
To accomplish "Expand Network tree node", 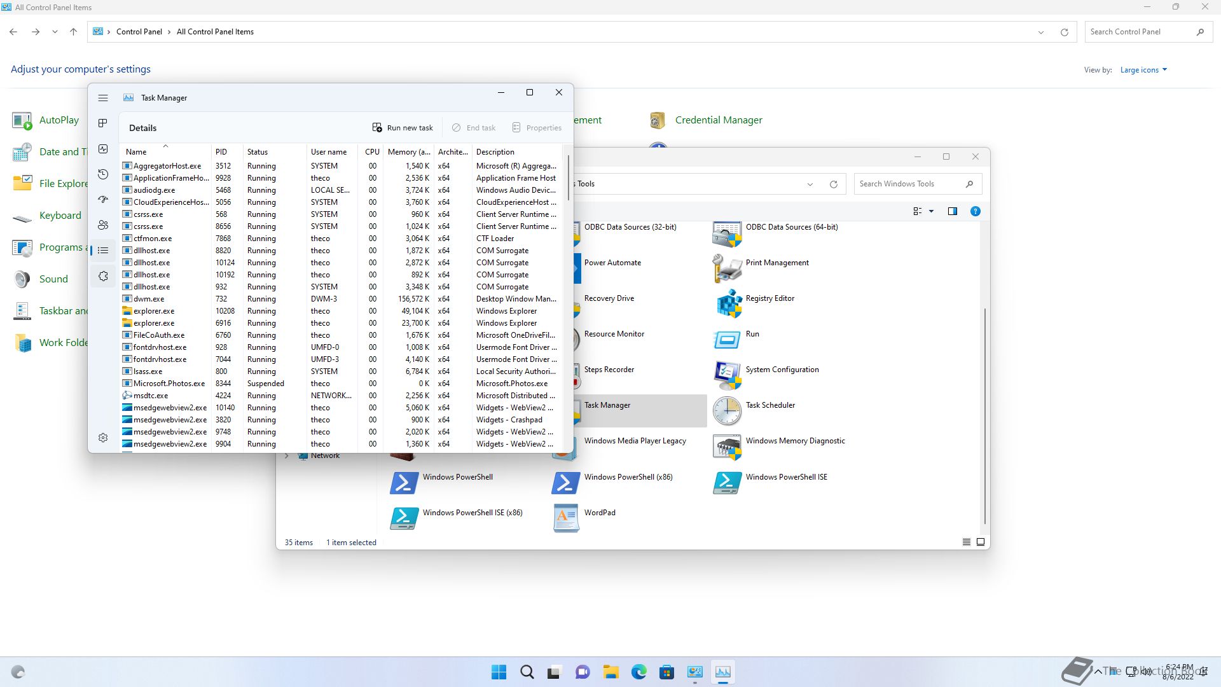I will click(x=287, y=455).
